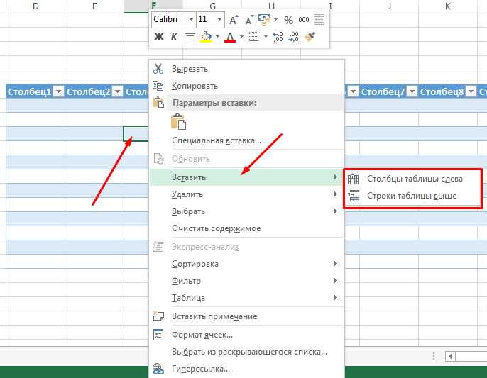Click the accounting number format icon
The height and width of the screenshot is (378, 487).
pyautogui.click(x=264, y=20)
